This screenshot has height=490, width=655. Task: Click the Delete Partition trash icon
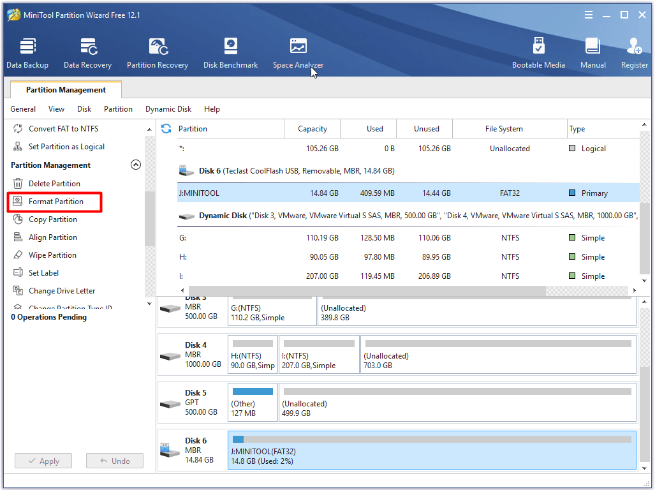tap(18, 183)
